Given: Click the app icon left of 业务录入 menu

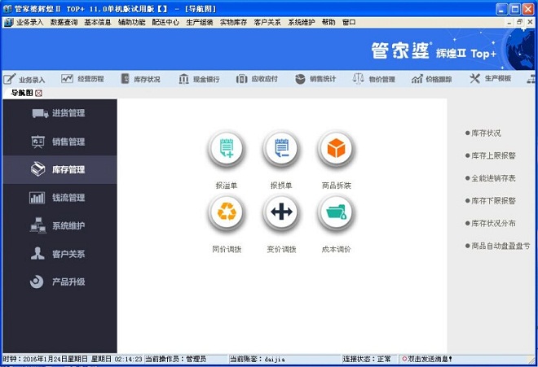Looking at the screenshot, I should point(9,22).
